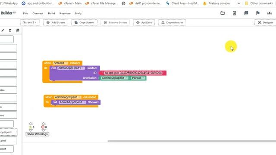This screenshot has width=276, height=155.
Task: Open the Api Keys dialog
Action: pos(144,22)
